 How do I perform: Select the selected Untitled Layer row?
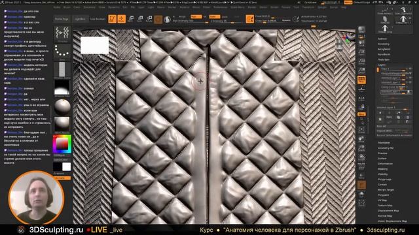396,91
